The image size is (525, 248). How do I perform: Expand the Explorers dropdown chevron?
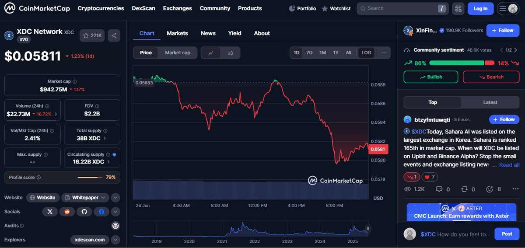point(115,240)
